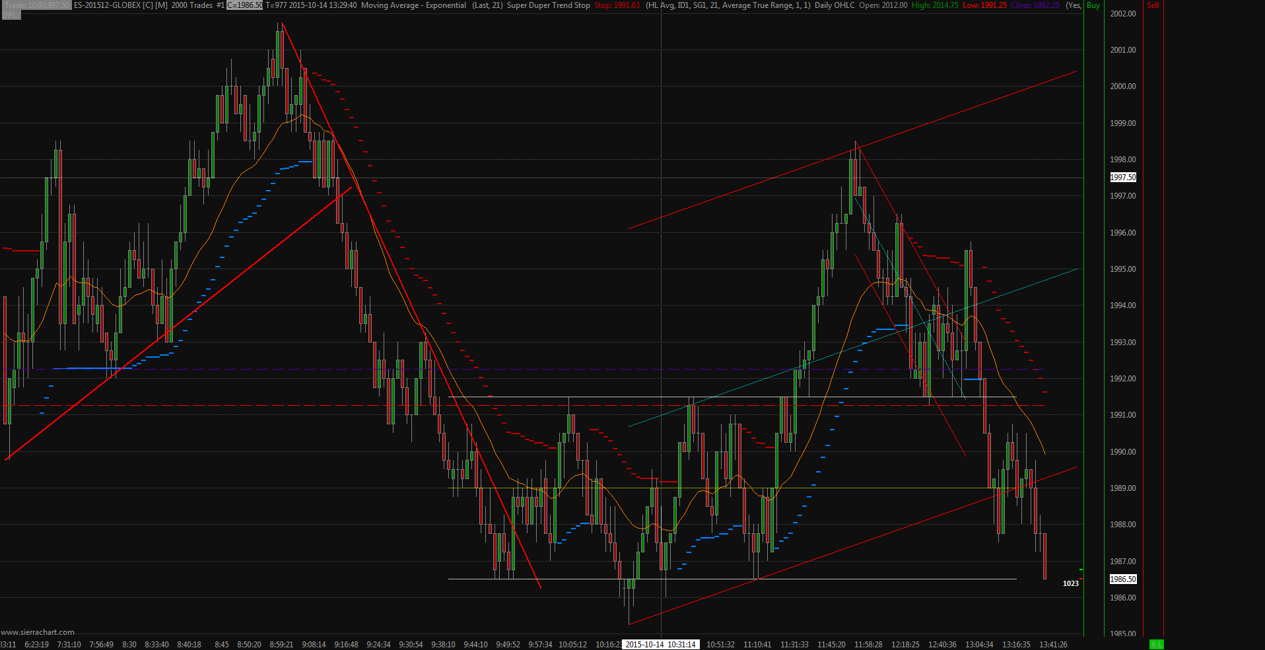The image size is (1265, 650).
Task: Click the 2000 Trades bar period label
Action: point(192,5)
